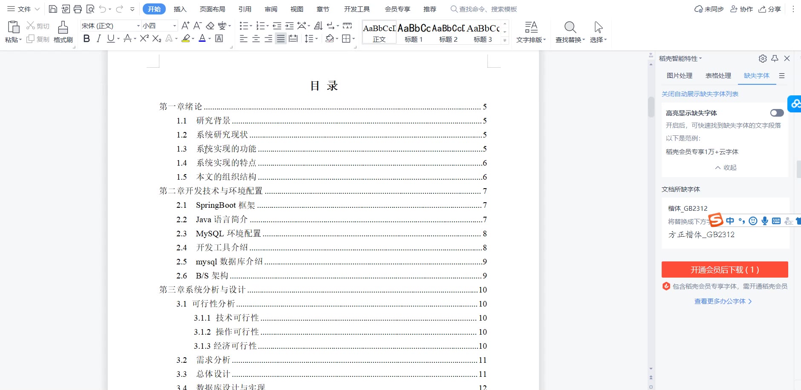This screenshot has width=801, height=390.
Task: Click the yellow text highlight color button
Action: pos(186,39)
